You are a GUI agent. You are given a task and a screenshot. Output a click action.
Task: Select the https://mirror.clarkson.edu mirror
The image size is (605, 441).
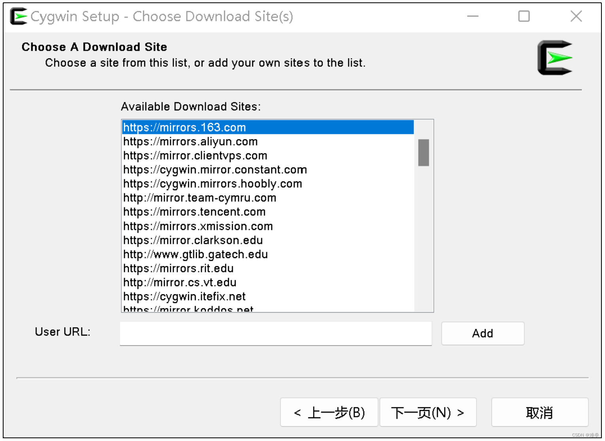tap(193, 240)
